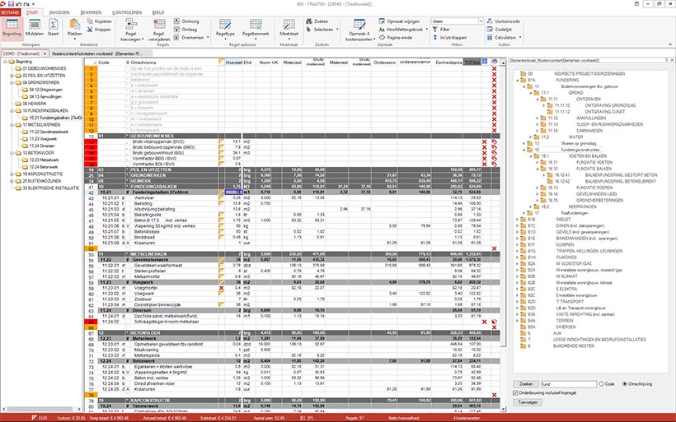Open the Regeltype tool
Screen dimensions: 676x422
pos(225,29)
